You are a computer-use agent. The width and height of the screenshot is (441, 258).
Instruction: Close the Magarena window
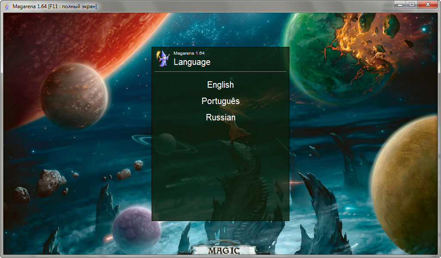coord(428,5)
